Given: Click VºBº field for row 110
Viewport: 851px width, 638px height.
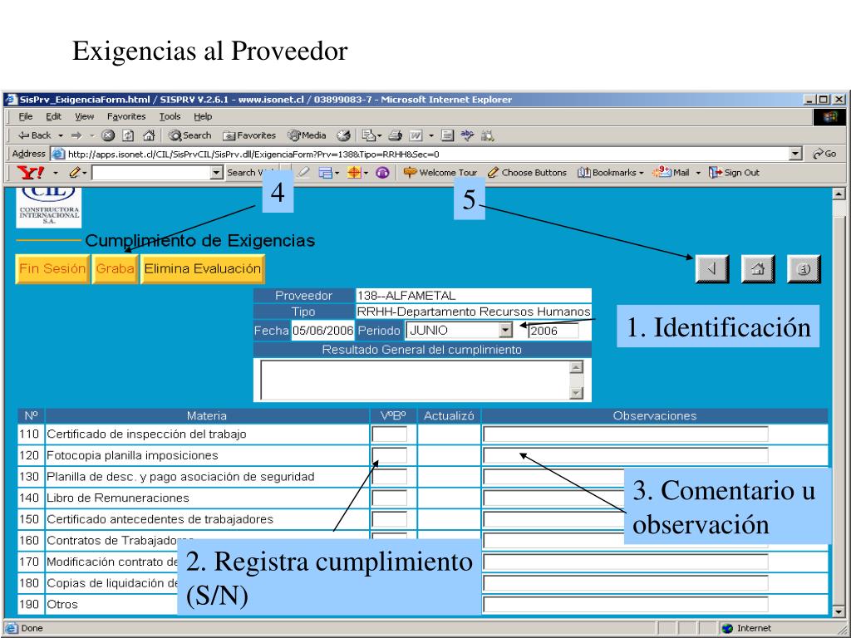Looking at the screenshot, I should coord(389,434).
